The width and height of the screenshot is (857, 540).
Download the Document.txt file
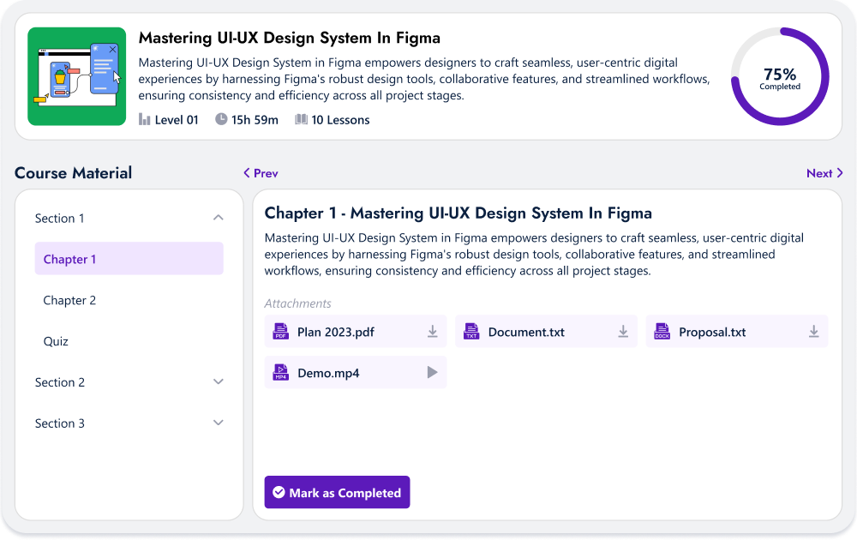tap(623, 332)
